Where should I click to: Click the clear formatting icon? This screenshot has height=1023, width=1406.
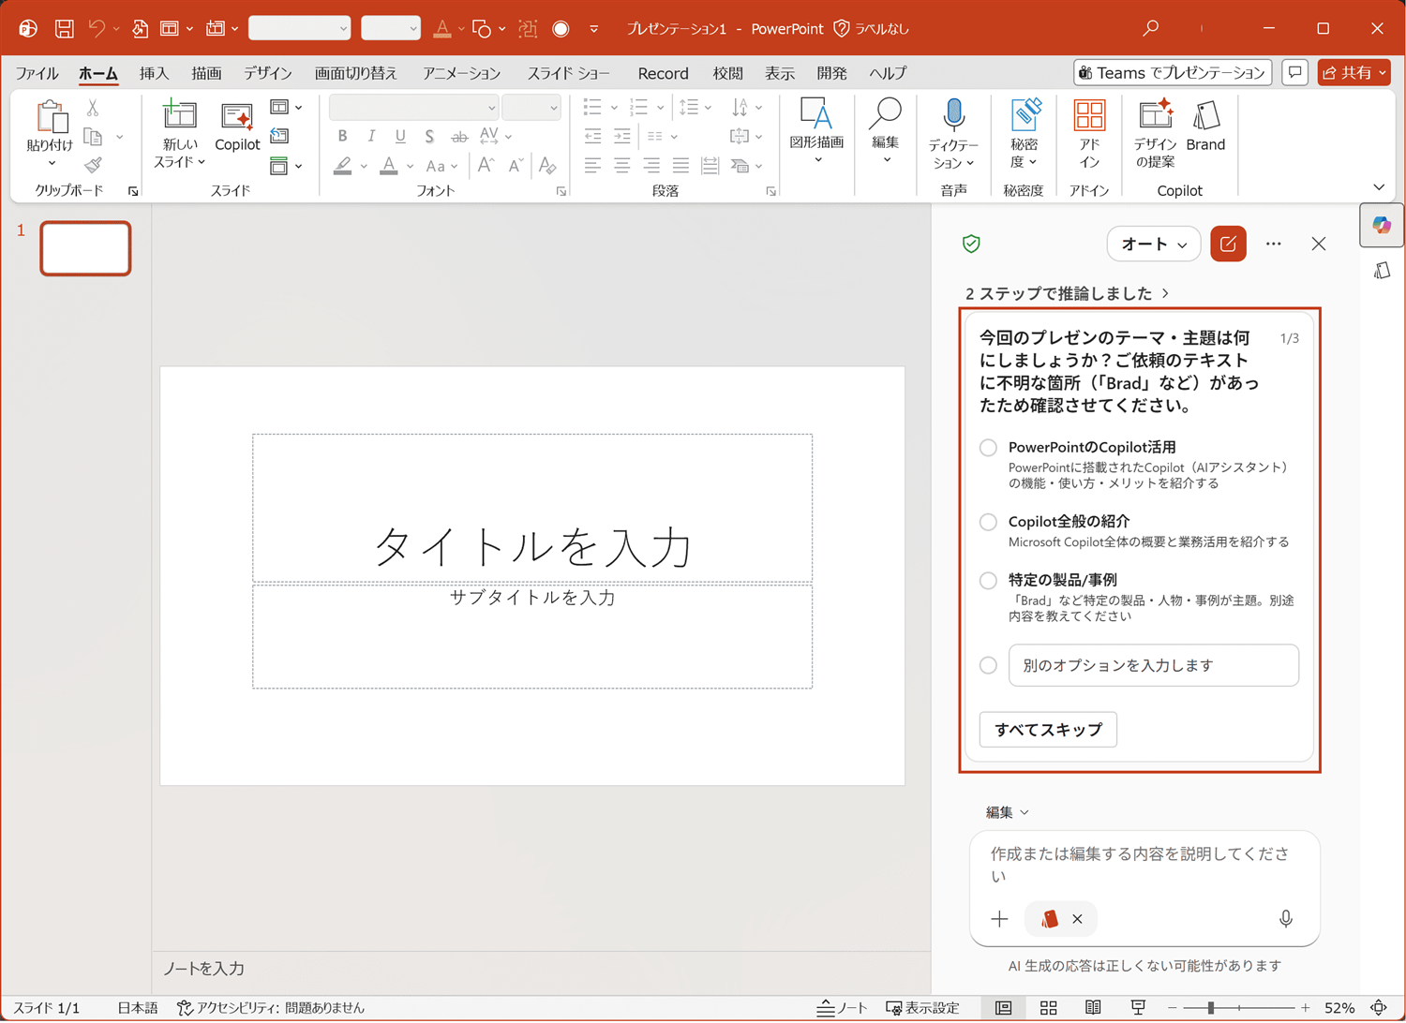coord(547,166)
